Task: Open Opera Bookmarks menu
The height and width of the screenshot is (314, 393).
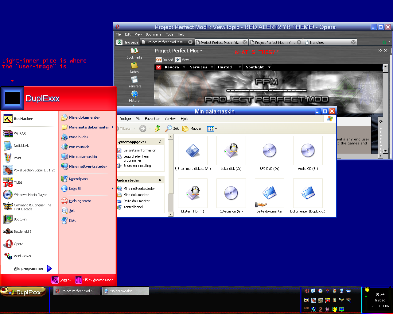Action: coord(154,34)
